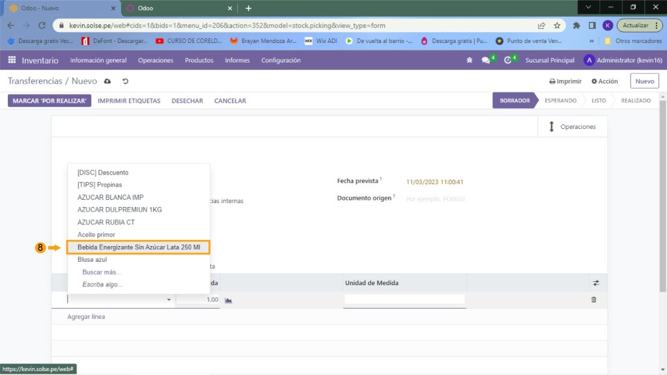The width and height of the screenshot is (667, 375).
Task: Open the Odoo apps grid menu
Action: click(12, 61)
